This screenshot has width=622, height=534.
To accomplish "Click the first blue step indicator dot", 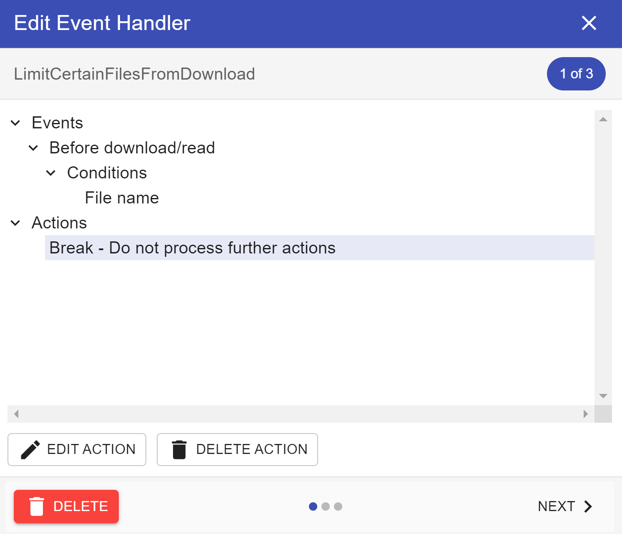I will click(x=313, y=506).
